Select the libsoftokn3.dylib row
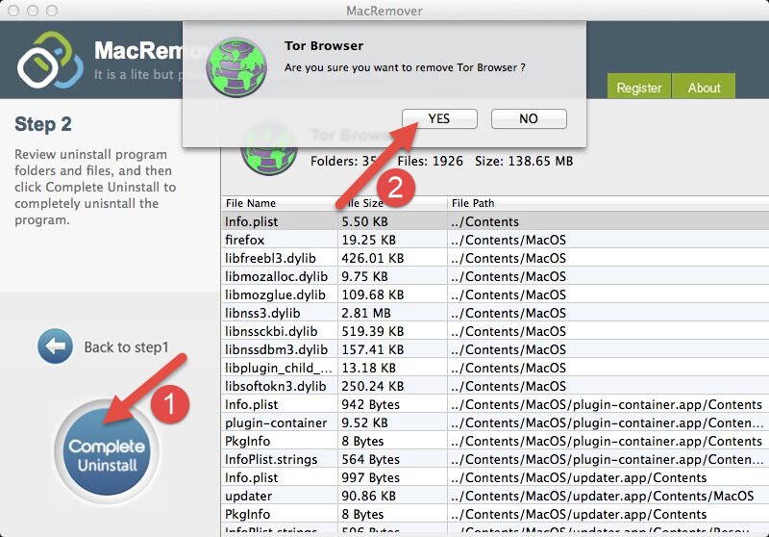This screenshot has width=769, height=537. point(495,386)
